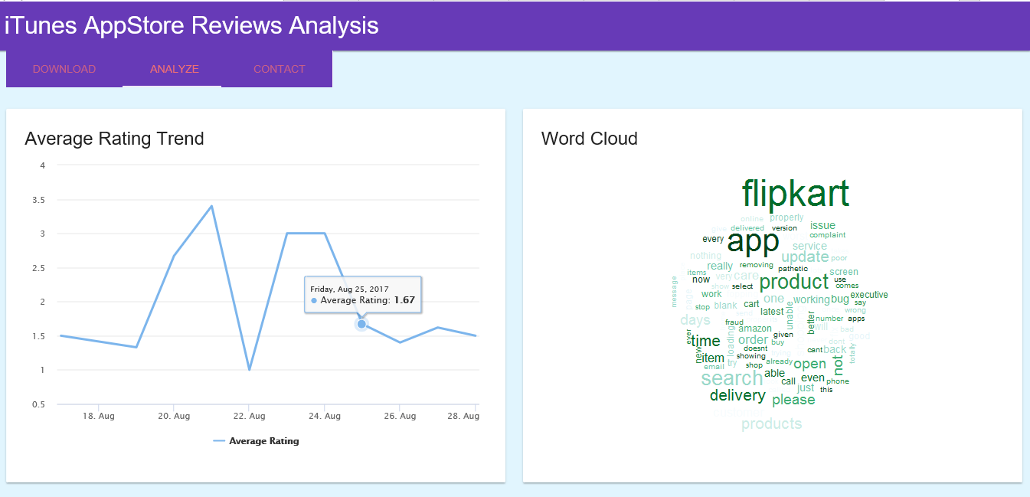Click the Word Cloud heading
1030x497 pixels.
click(589, 139)
